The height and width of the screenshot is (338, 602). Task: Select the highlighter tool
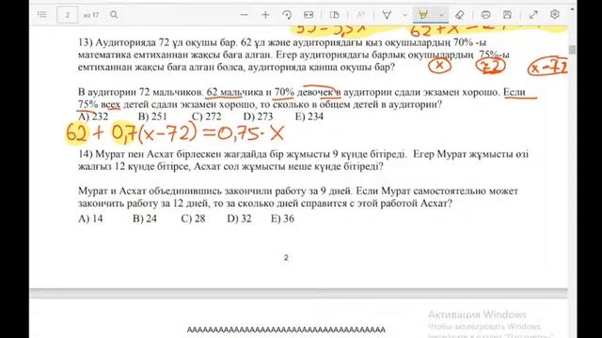(423, 15)
